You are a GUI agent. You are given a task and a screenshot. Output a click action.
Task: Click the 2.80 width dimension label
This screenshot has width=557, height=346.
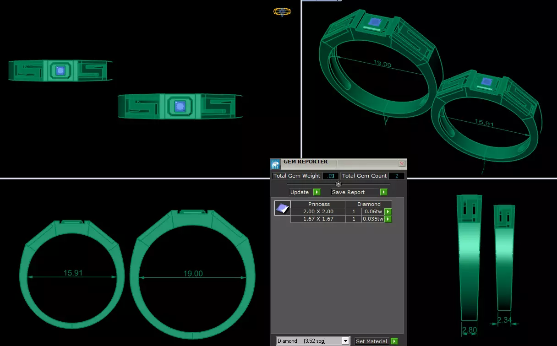pos(469,330)
